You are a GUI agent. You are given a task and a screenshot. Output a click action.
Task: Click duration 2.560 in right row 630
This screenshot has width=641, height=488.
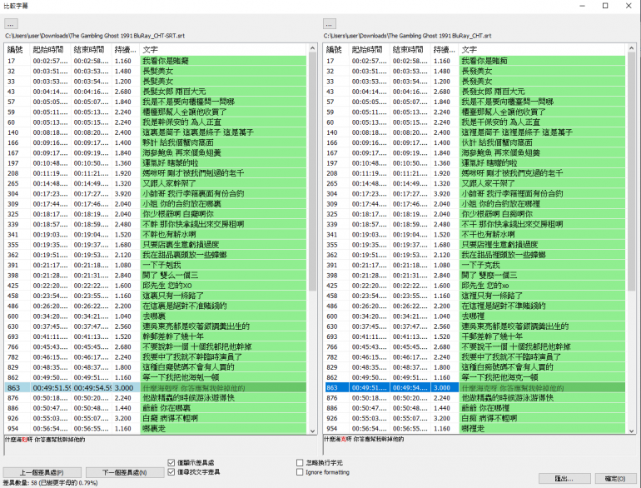442,326
